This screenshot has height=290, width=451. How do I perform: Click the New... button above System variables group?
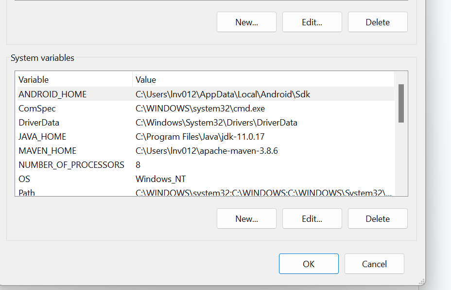[246, 22]
